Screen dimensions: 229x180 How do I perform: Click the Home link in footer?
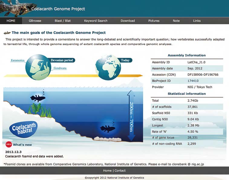tap(107, 171)
